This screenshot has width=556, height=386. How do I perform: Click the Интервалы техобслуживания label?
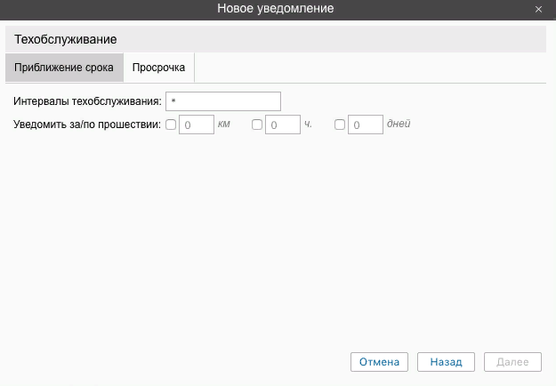87,101
